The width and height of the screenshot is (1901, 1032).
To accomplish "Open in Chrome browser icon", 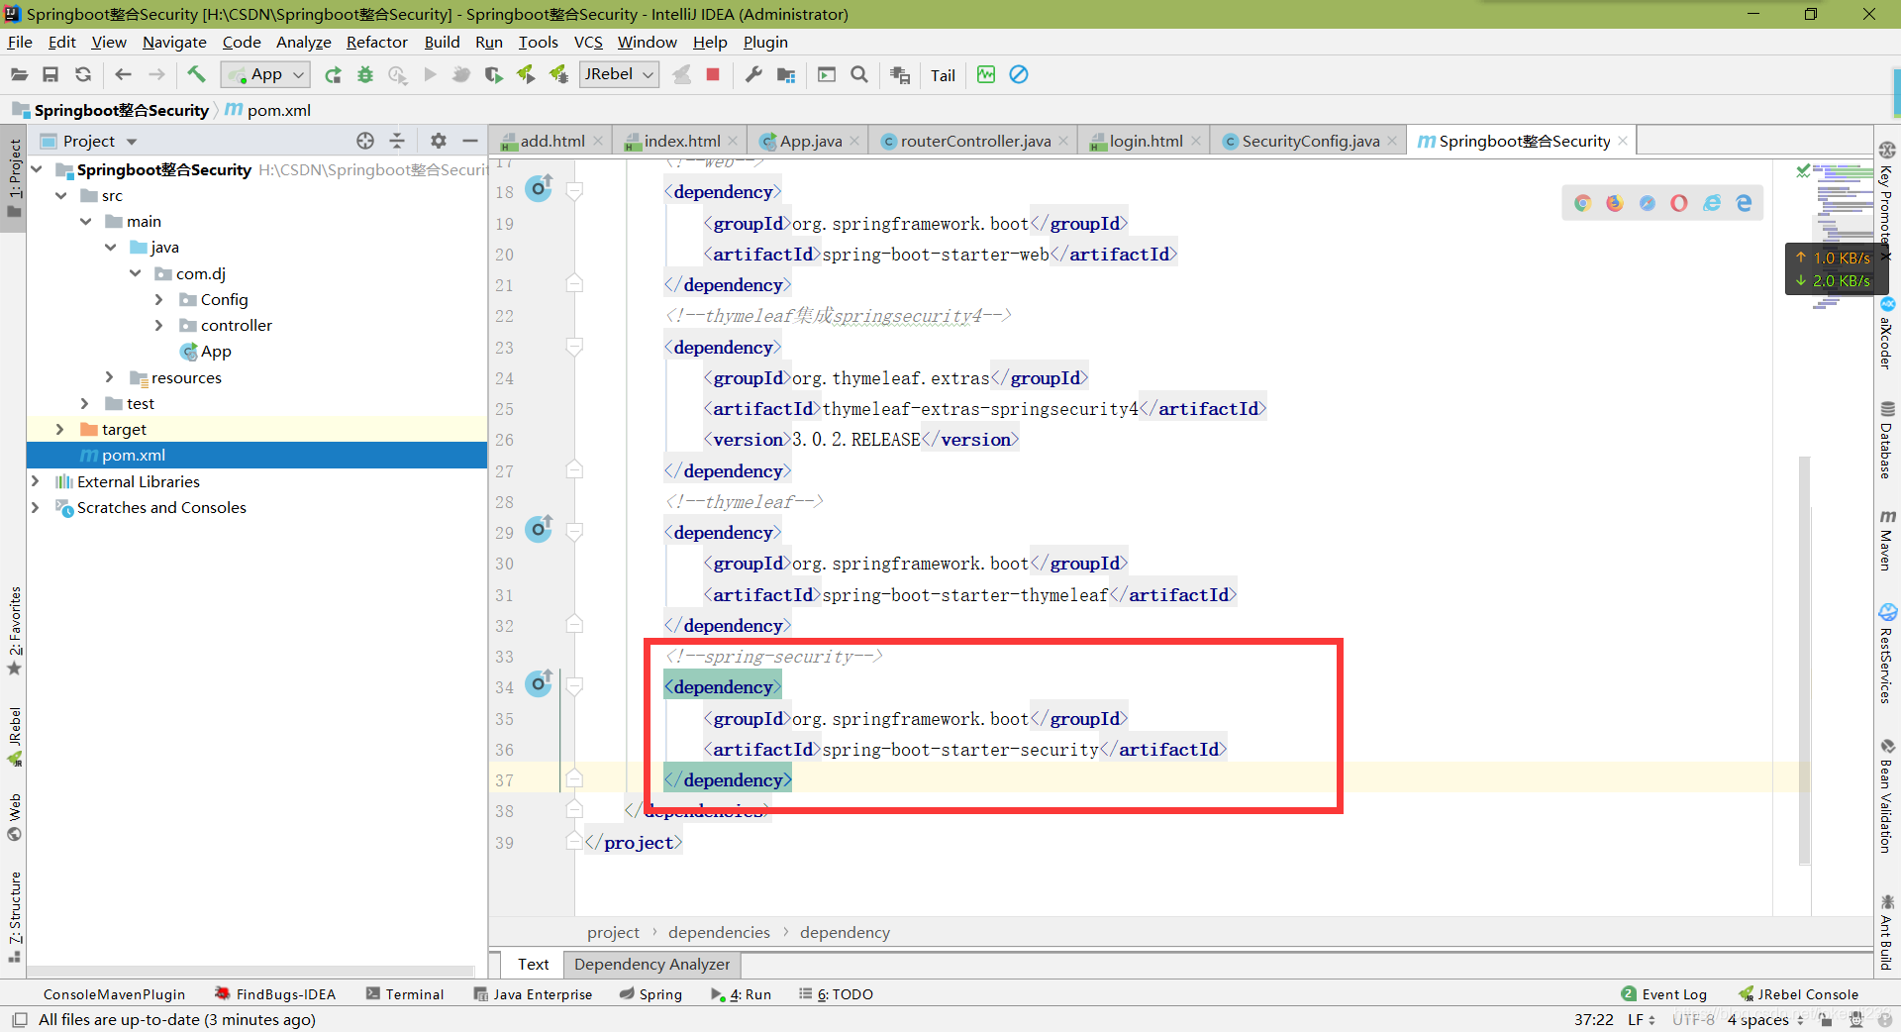I will point(1582,203).
